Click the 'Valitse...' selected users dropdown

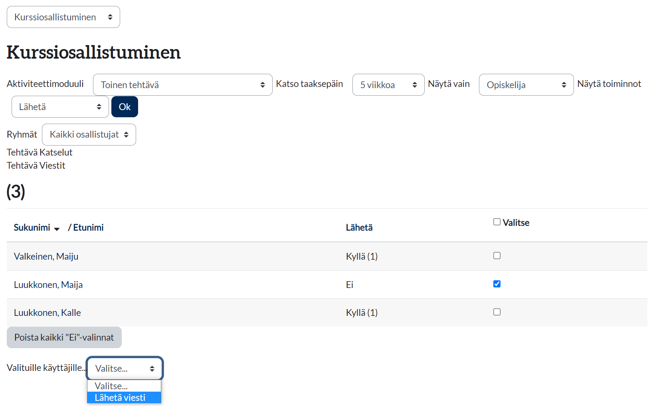[x=125, y=369]
